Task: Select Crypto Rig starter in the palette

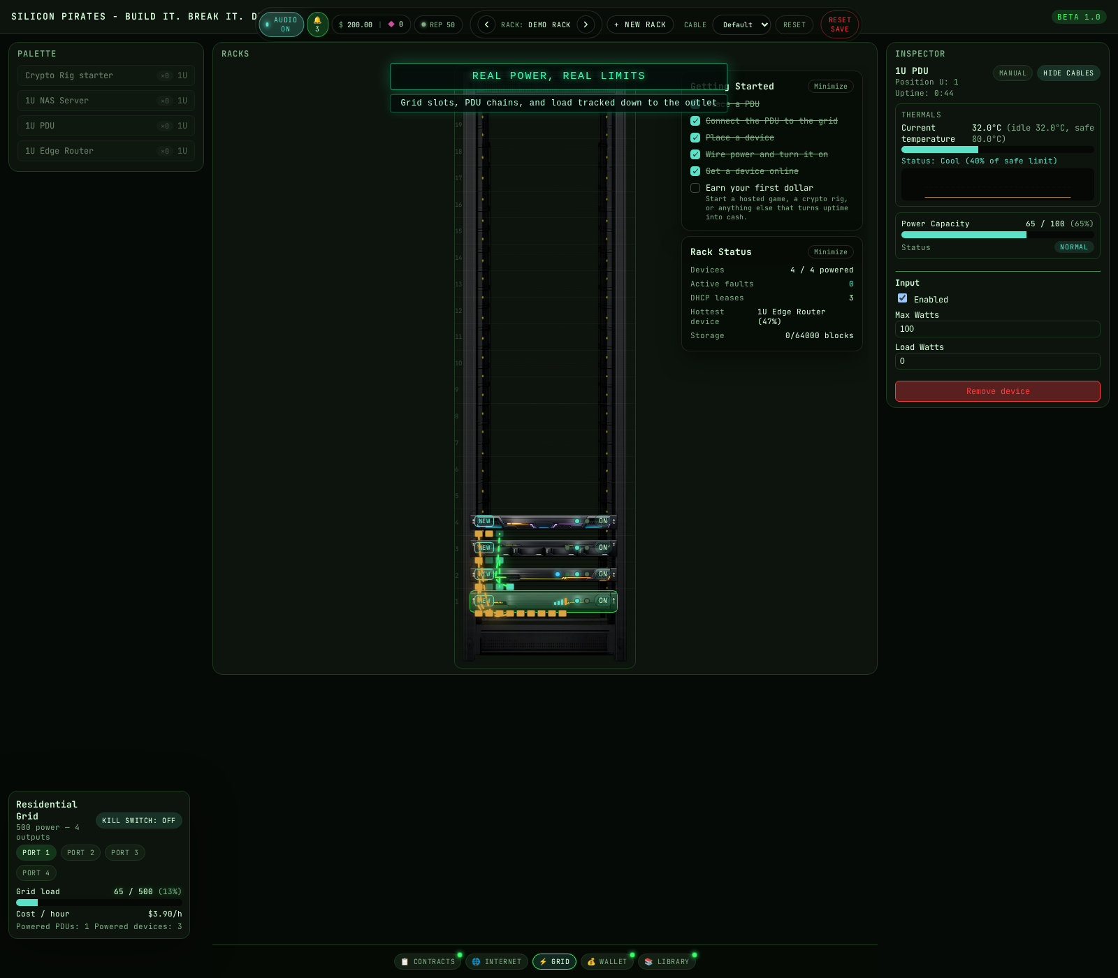Action: tap(106, 75)
